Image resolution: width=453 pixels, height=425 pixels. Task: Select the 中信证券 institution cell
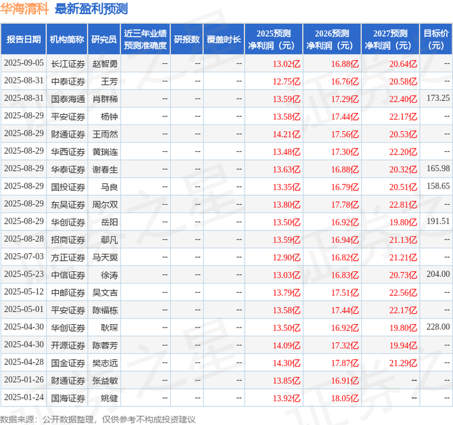tap(68, 275)
